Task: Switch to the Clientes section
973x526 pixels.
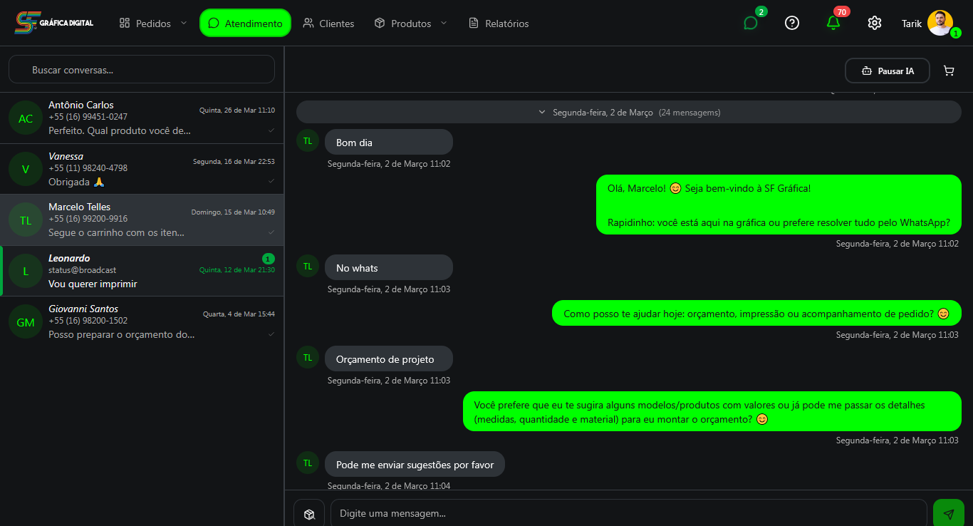Action: click(x=328, y=22)
